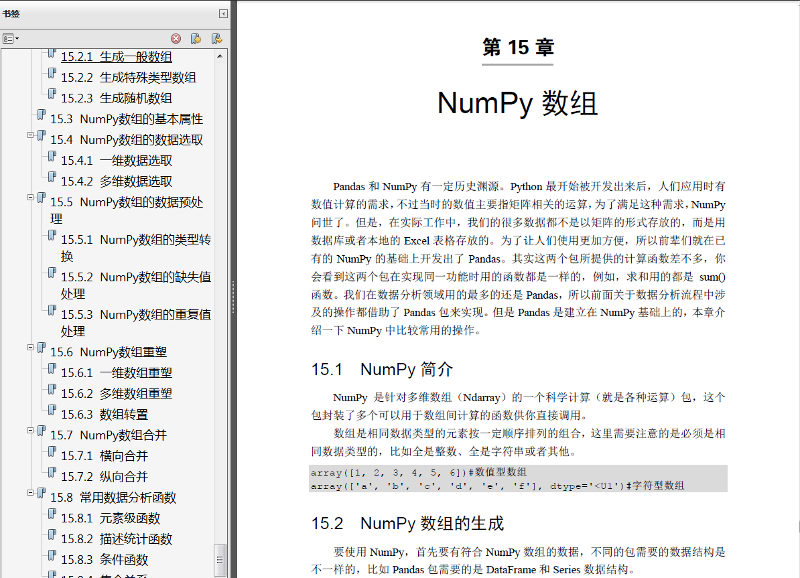Click the section heading 15.1 NumPy 简介
Viewport: 800px width, 578px height.
(382, 369)
